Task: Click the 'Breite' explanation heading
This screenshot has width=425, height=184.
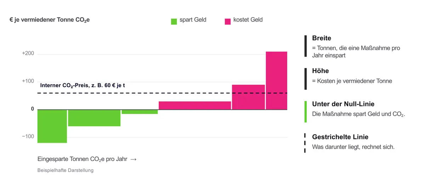Action: 322,38
